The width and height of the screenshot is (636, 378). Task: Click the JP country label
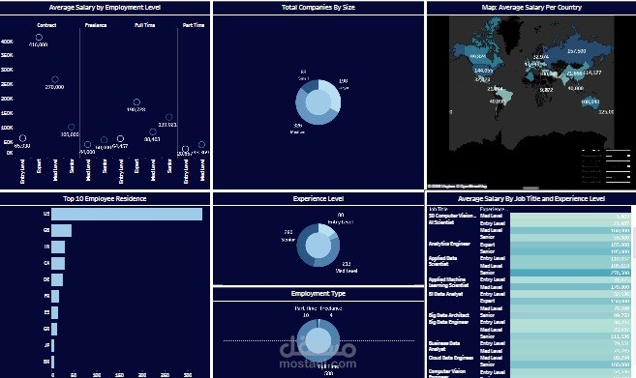pos(46,345)
